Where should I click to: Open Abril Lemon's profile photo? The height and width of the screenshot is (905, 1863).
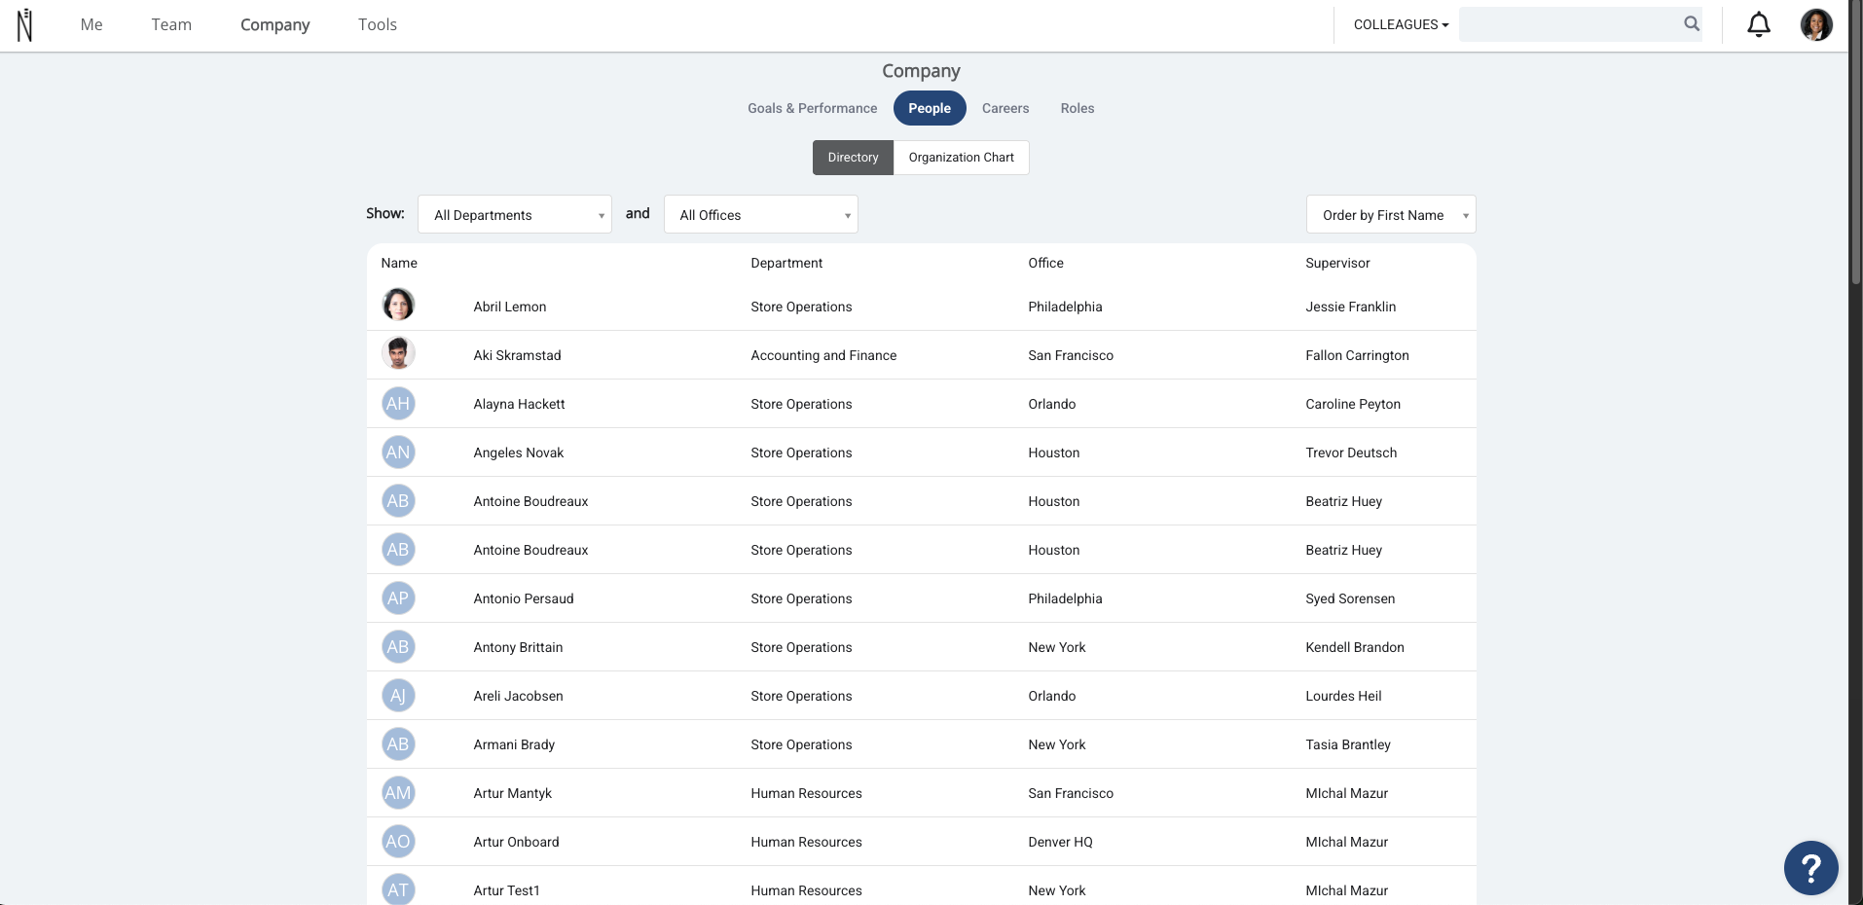398,306
